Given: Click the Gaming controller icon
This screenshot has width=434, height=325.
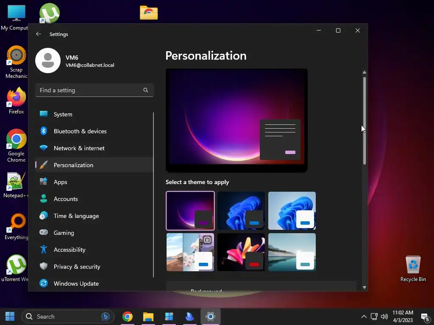Looking at the screenshot, I should 44,232.
